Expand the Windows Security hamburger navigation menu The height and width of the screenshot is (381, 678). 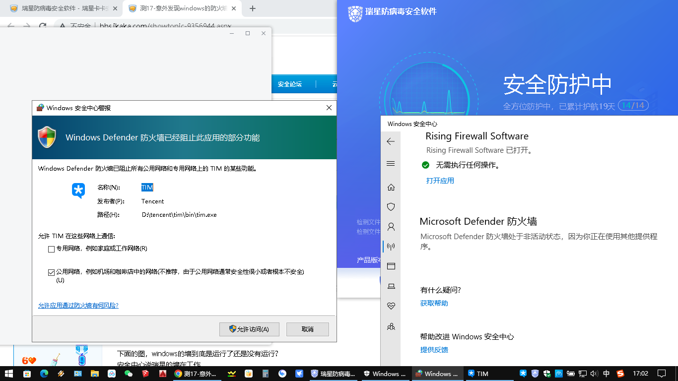[391, 164]
